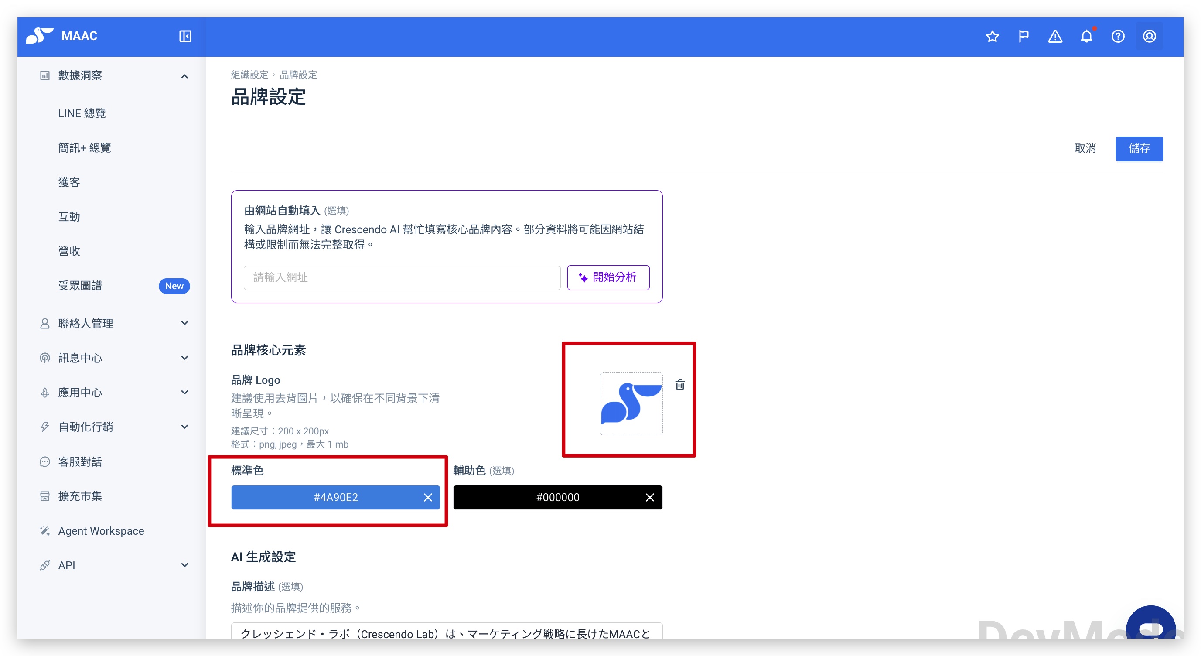Image resolution: width=1201 pixels, height=656 pixels.
Task: Collapse the sidebar panel icon
Action: pyautogui.click(x=185, y=36)
